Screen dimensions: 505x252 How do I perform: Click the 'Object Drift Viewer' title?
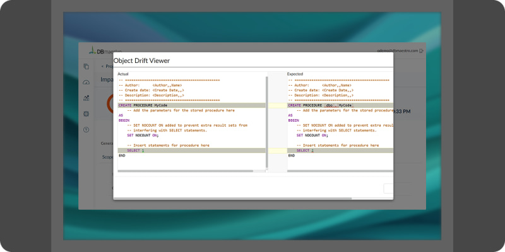(x=141, y=60)
